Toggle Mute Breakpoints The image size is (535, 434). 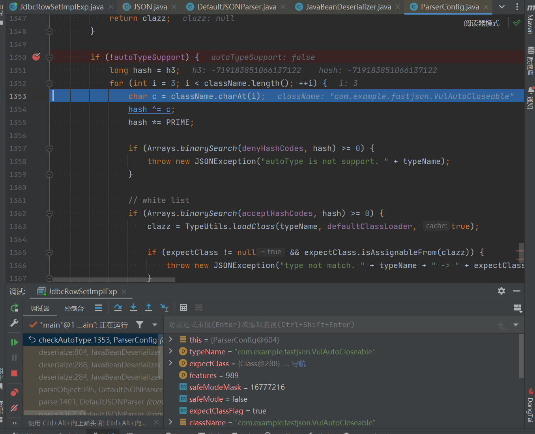[14, 408]
